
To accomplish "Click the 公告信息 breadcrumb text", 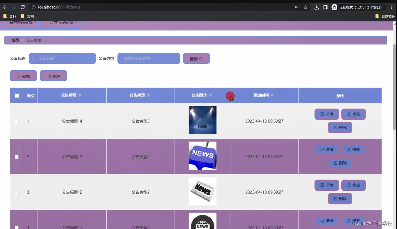I will pyautogui.click(x=34, y=40).
